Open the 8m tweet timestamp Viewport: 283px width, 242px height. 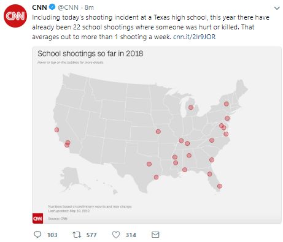click(x=89, y=7)
